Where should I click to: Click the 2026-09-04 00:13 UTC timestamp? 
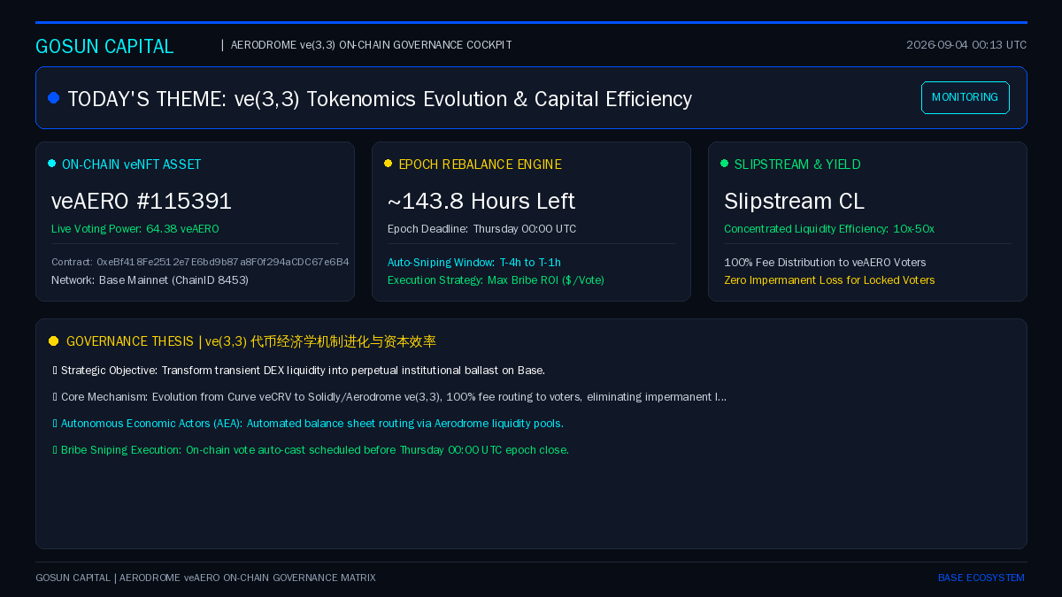point(966,45)
